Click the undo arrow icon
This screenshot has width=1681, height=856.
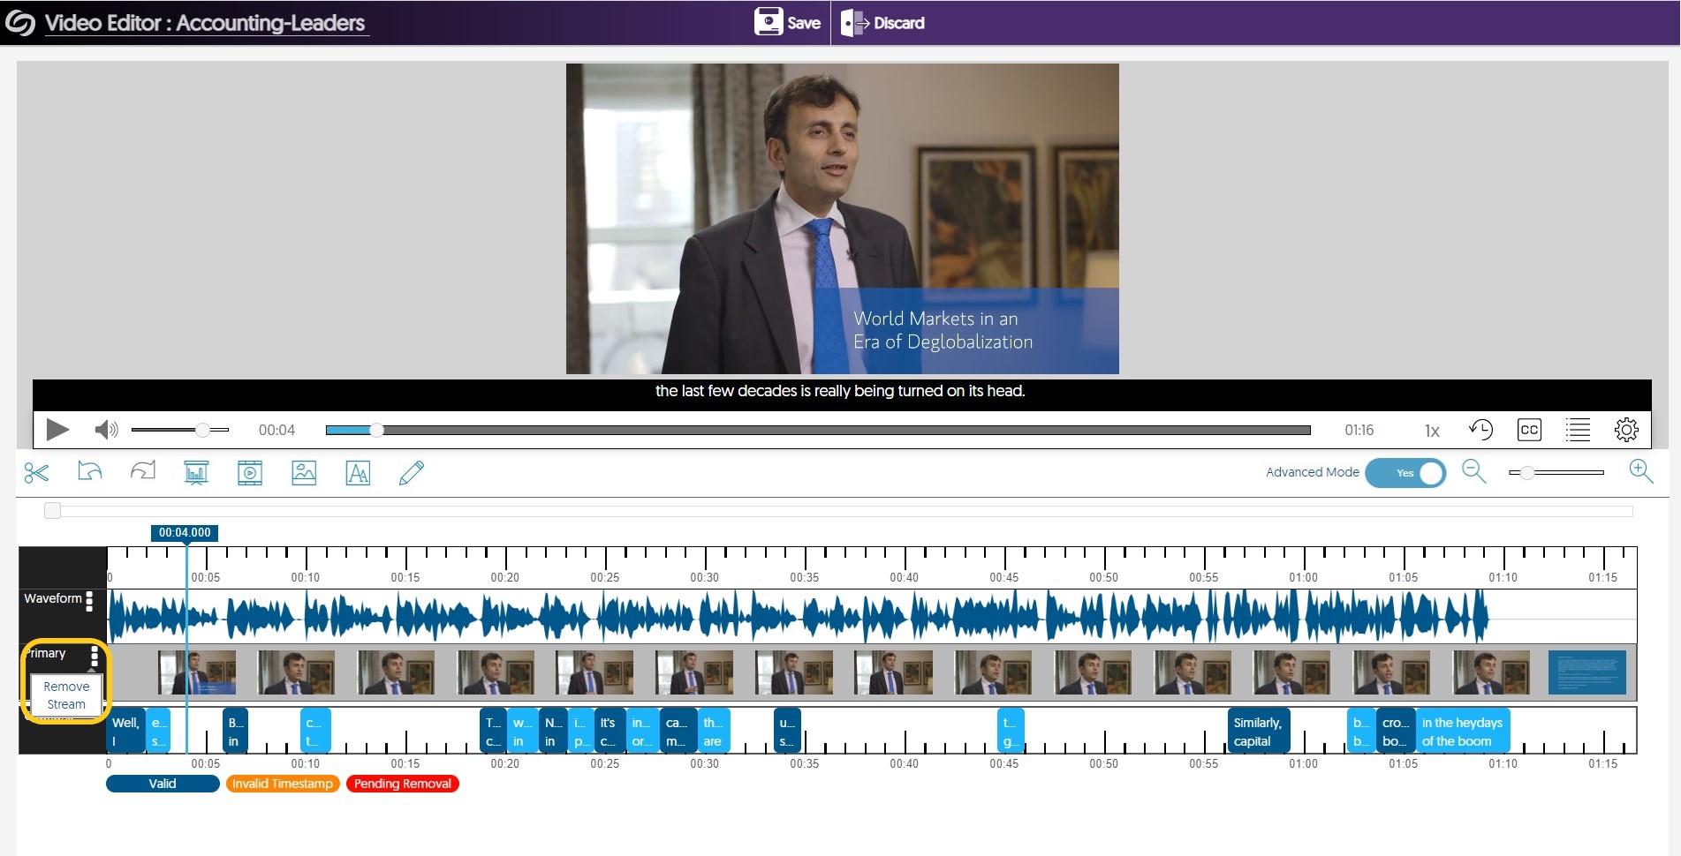click(x=89, y=472)
